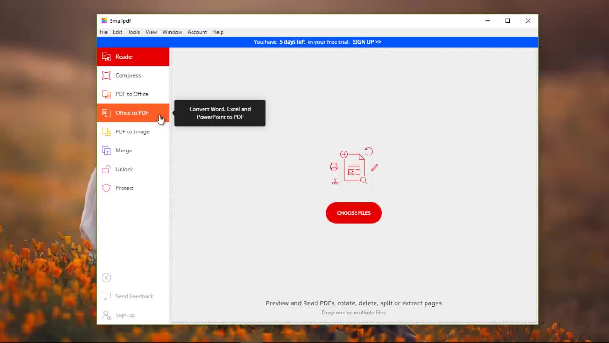Click the Smallpdf logo in the title bar
The image size is (609, 343).
click(x=104, y=21)
